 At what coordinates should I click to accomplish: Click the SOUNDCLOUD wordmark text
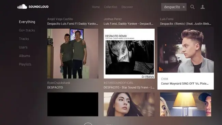pos(39,6)
